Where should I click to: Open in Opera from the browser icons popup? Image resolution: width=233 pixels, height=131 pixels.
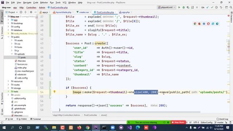click(x=208, y=24)
